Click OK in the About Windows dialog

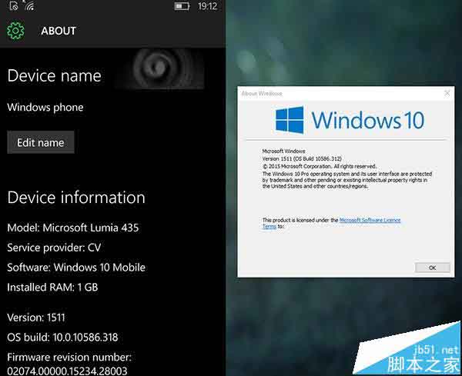point(432,267)
